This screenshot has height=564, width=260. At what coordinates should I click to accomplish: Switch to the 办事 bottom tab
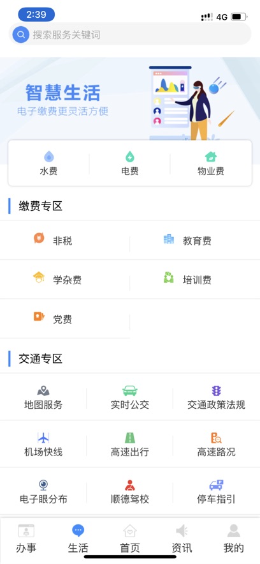coord(26,538)
